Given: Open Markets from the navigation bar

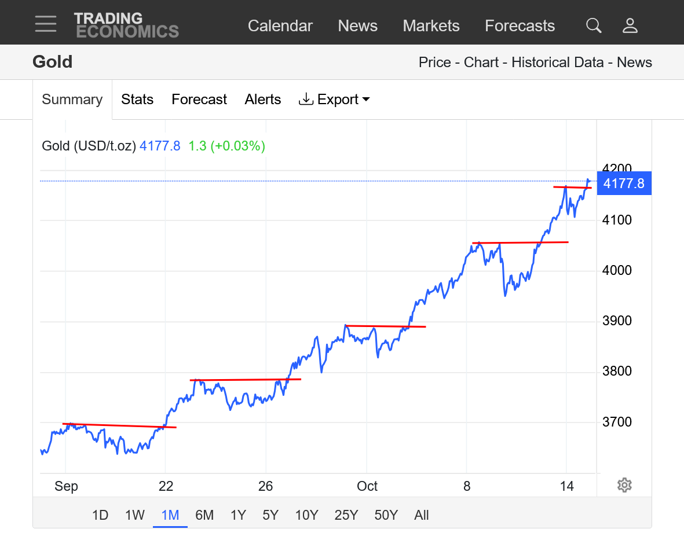Looking at the screenshot, I should 431,26.
